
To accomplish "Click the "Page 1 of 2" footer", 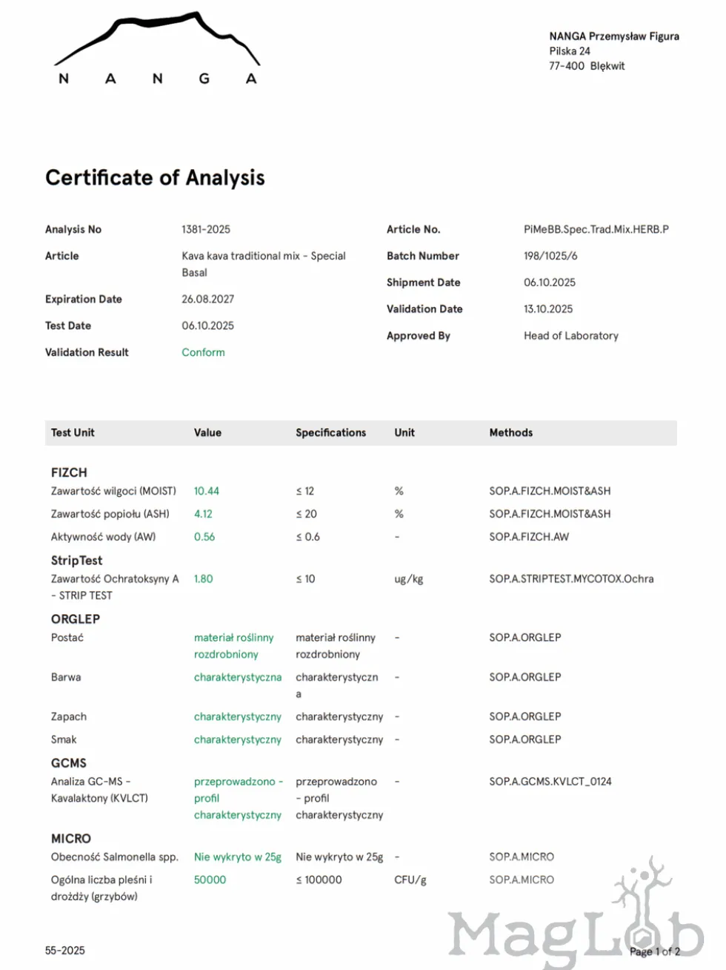I will (655, 951).
